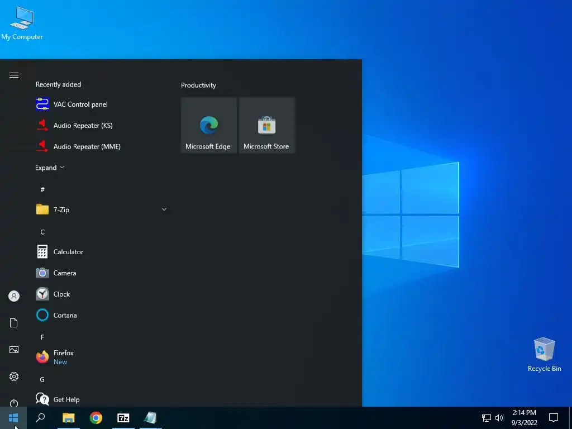
Task: Launch Cortana from app list
Action: point(102,316)
